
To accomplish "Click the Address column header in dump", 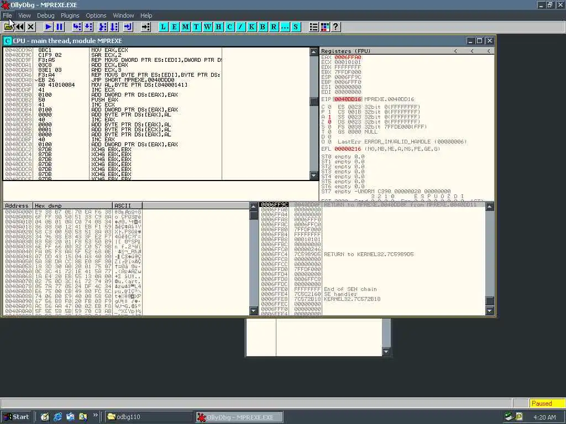I will [18, 205].
